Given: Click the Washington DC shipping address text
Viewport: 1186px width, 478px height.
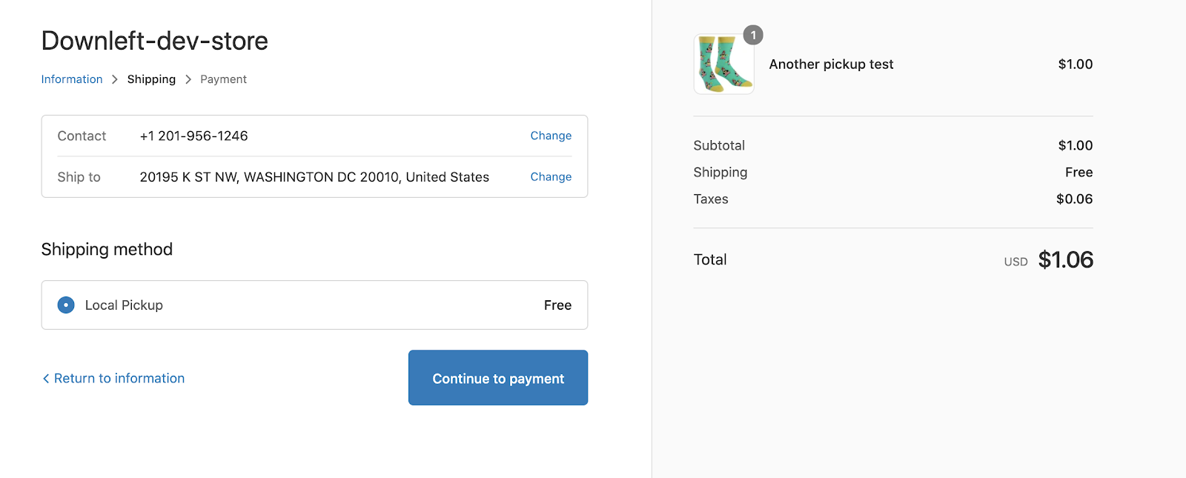Looking at the screenshot, I should pos(314,177).
